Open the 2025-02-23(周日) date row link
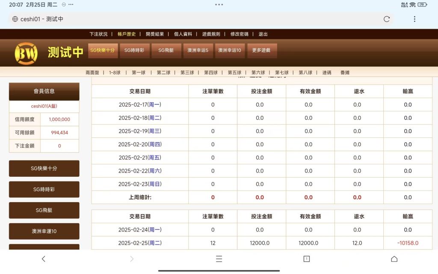This screenshot has height=274, width=438. click(140, 184)
